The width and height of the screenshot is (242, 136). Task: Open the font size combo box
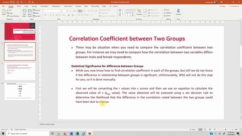pyautogui.click(x=63, y=11)
